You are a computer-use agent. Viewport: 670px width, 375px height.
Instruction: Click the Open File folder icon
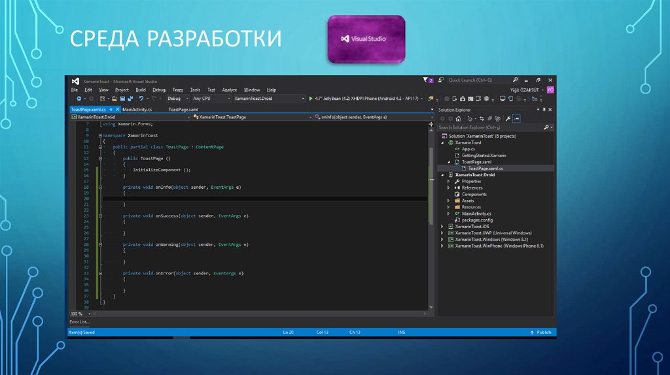[115, 99]
